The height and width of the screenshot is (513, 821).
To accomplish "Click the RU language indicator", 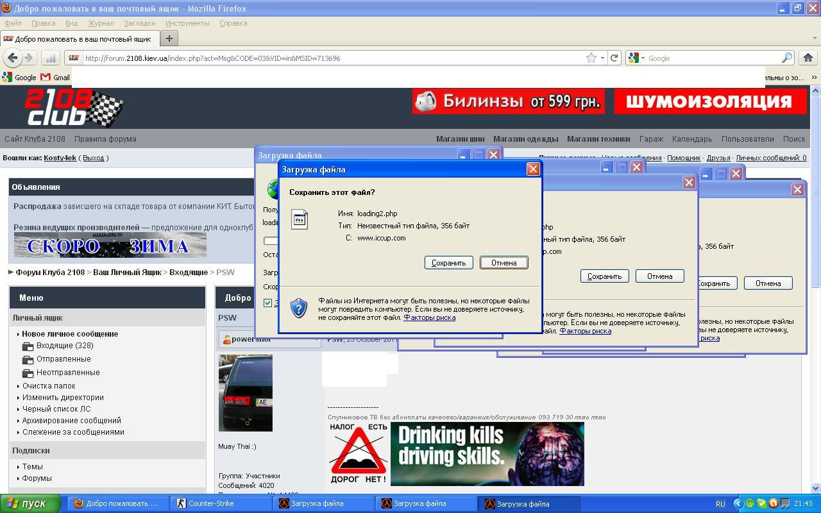I will (x=720, y=504).
